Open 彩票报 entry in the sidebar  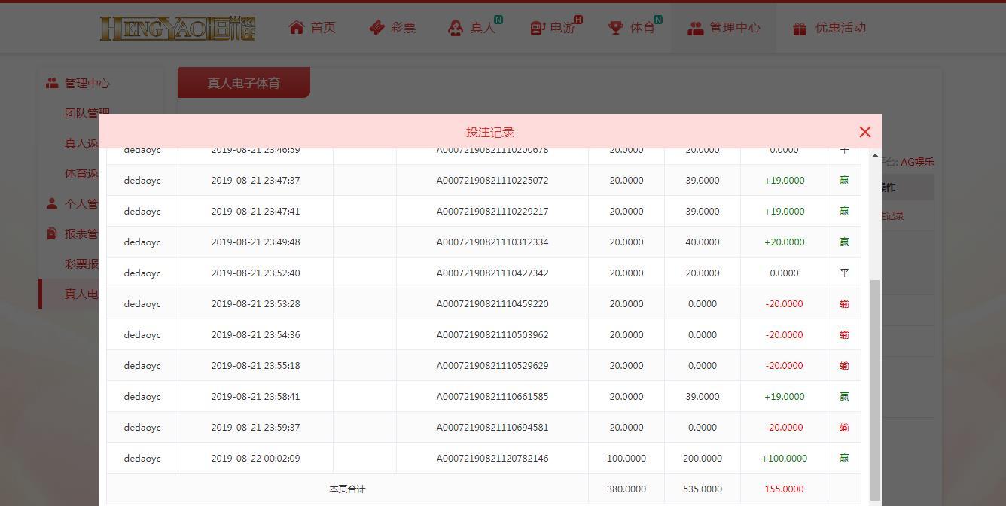81,264
